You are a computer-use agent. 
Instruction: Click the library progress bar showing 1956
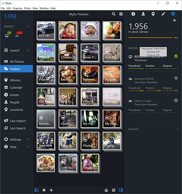coord(151,38)
